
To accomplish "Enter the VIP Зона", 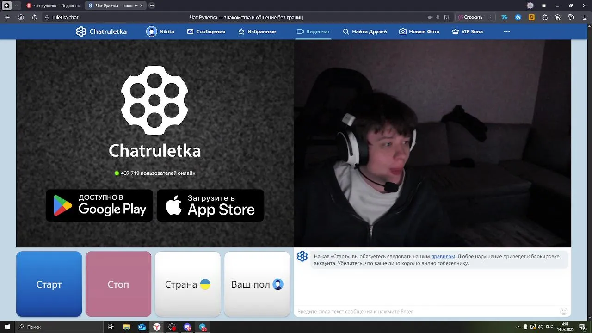I will pyautogui.click(x=467, y=31).
